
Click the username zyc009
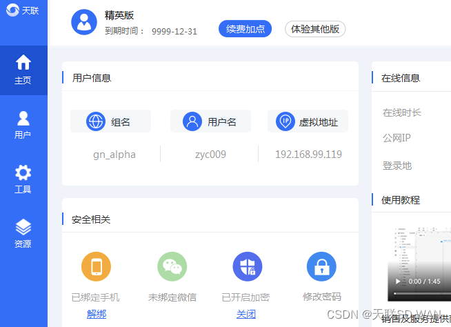pyautogui.click(x=210, y=155)
